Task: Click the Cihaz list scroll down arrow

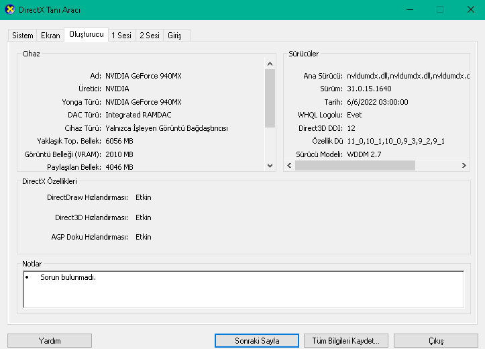Action: click(270, 166)
